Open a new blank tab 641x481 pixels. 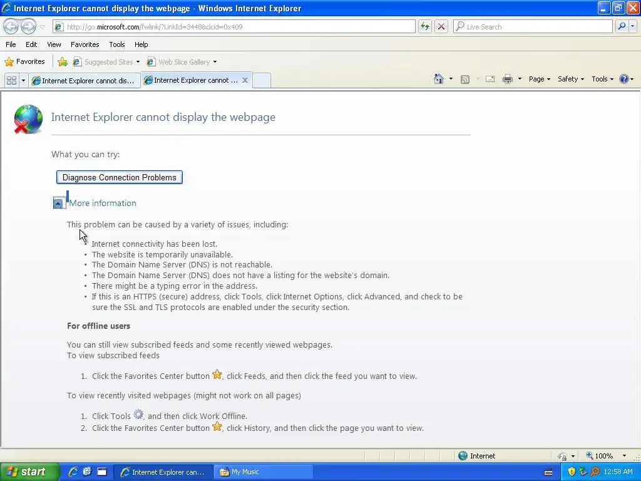click(262, 81)
